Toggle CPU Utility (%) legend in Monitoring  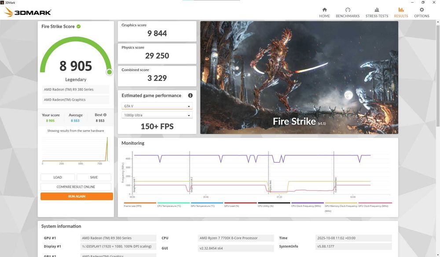pyautogui.click(x=274, y=205)
